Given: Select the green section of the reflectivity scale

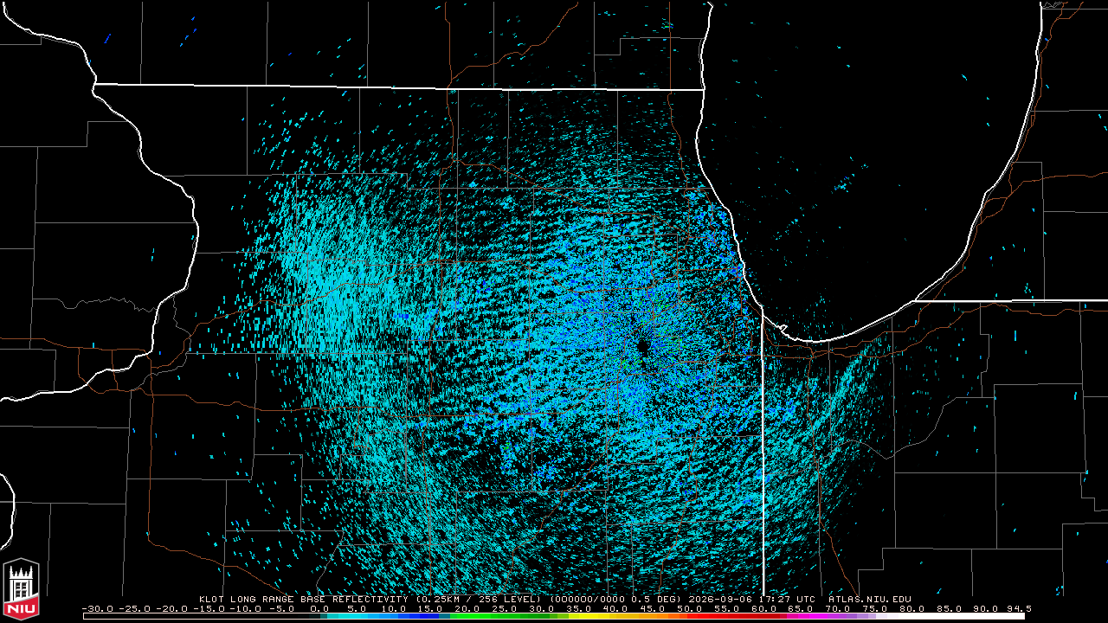Looking at the screenshot, I should [x=504, y=616].
